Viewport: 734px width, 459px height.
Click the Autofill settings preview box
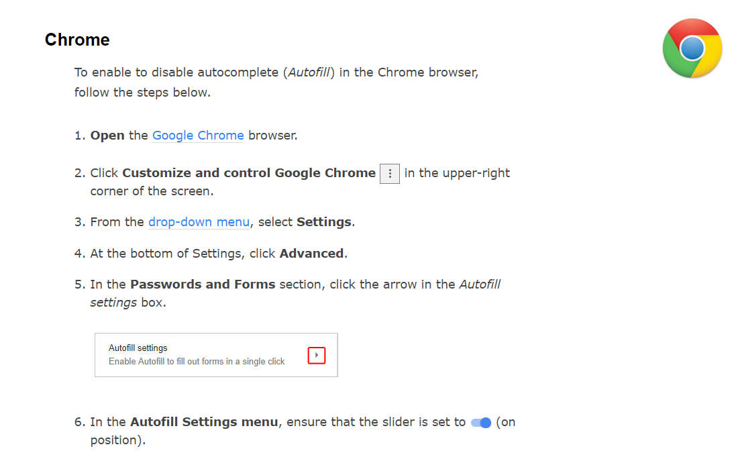point(215,355)
